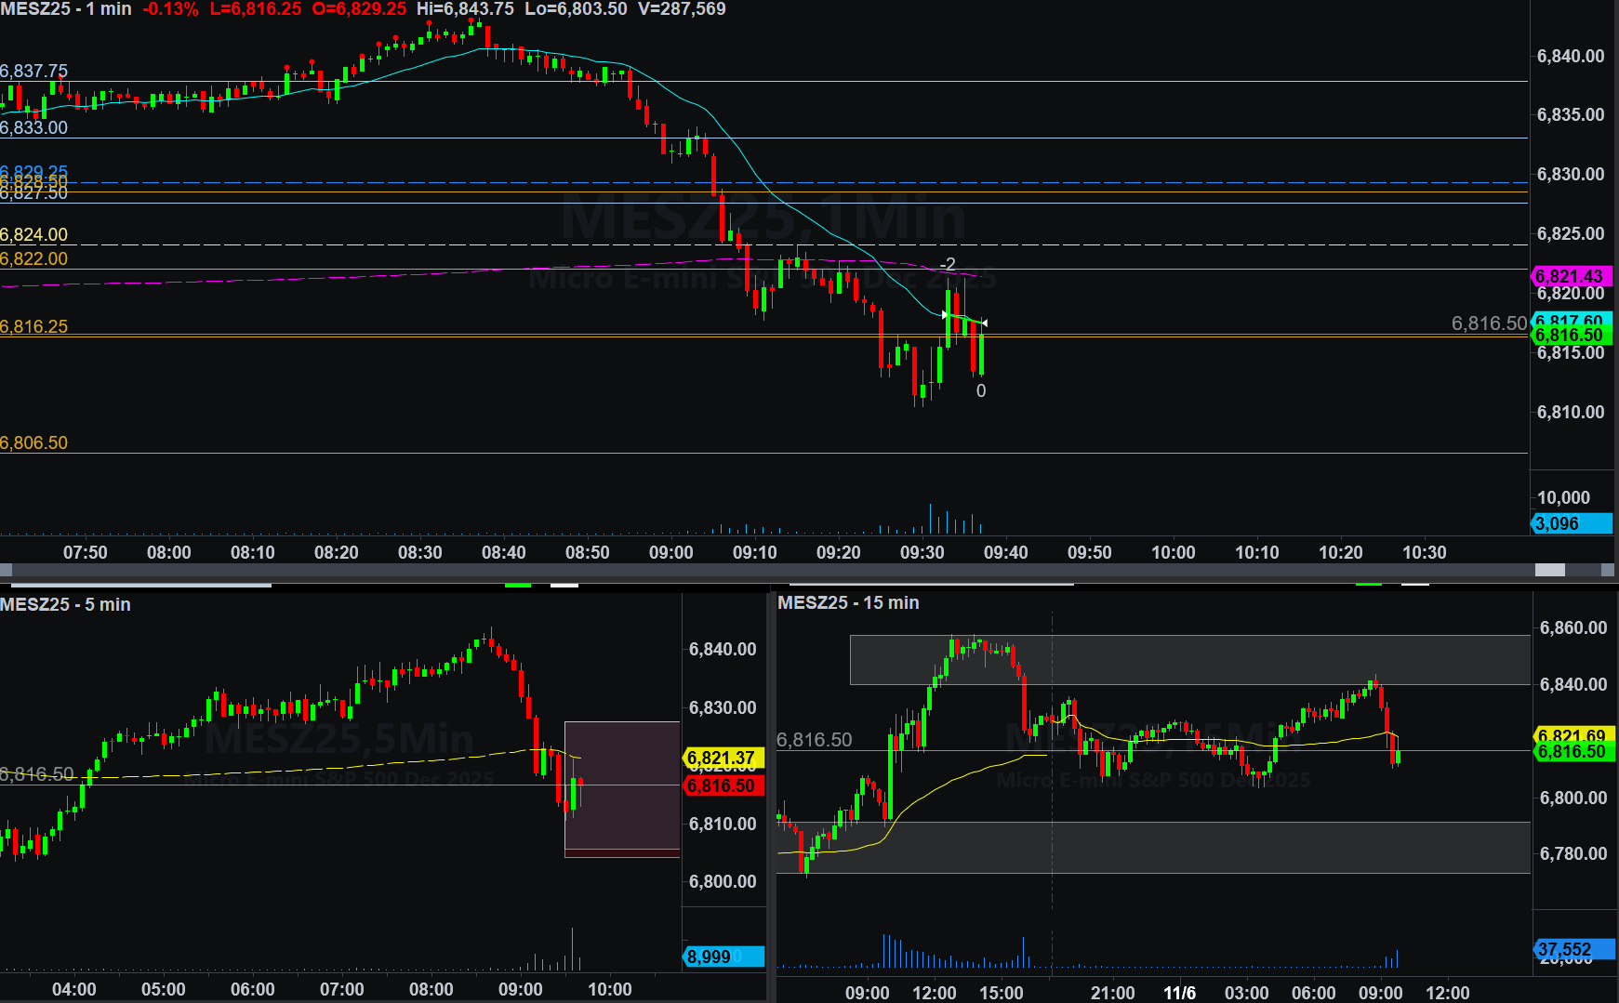
Task: Select the 6,833.00 horizontal level label
Action: click(x=34, y=127)
